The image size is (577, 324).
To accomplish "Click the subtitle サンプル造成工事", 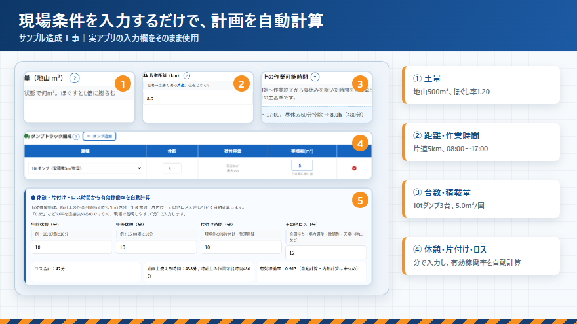I will pyautogui.click(x=49, y=38).
